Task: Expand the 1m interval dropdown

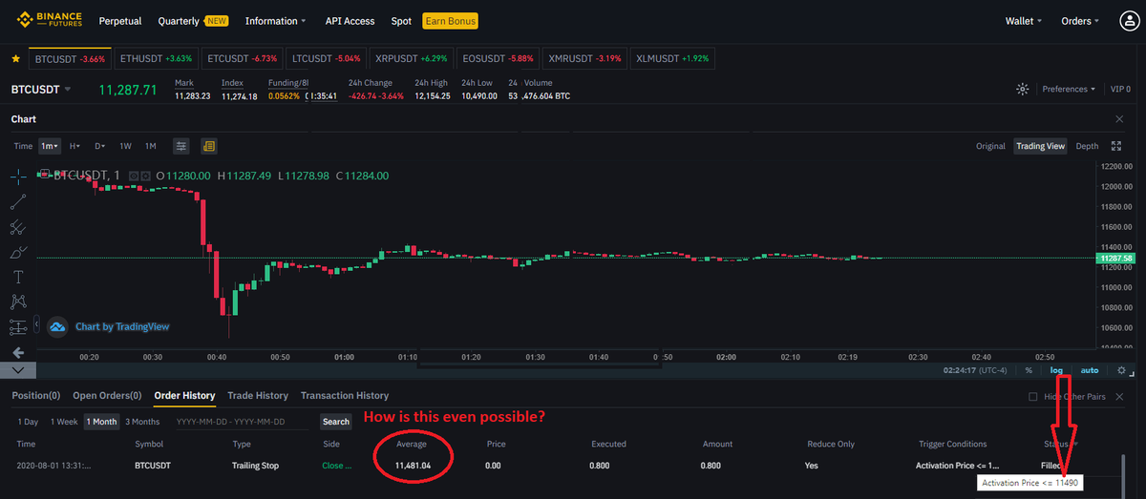Action: (x=50, y=146)
